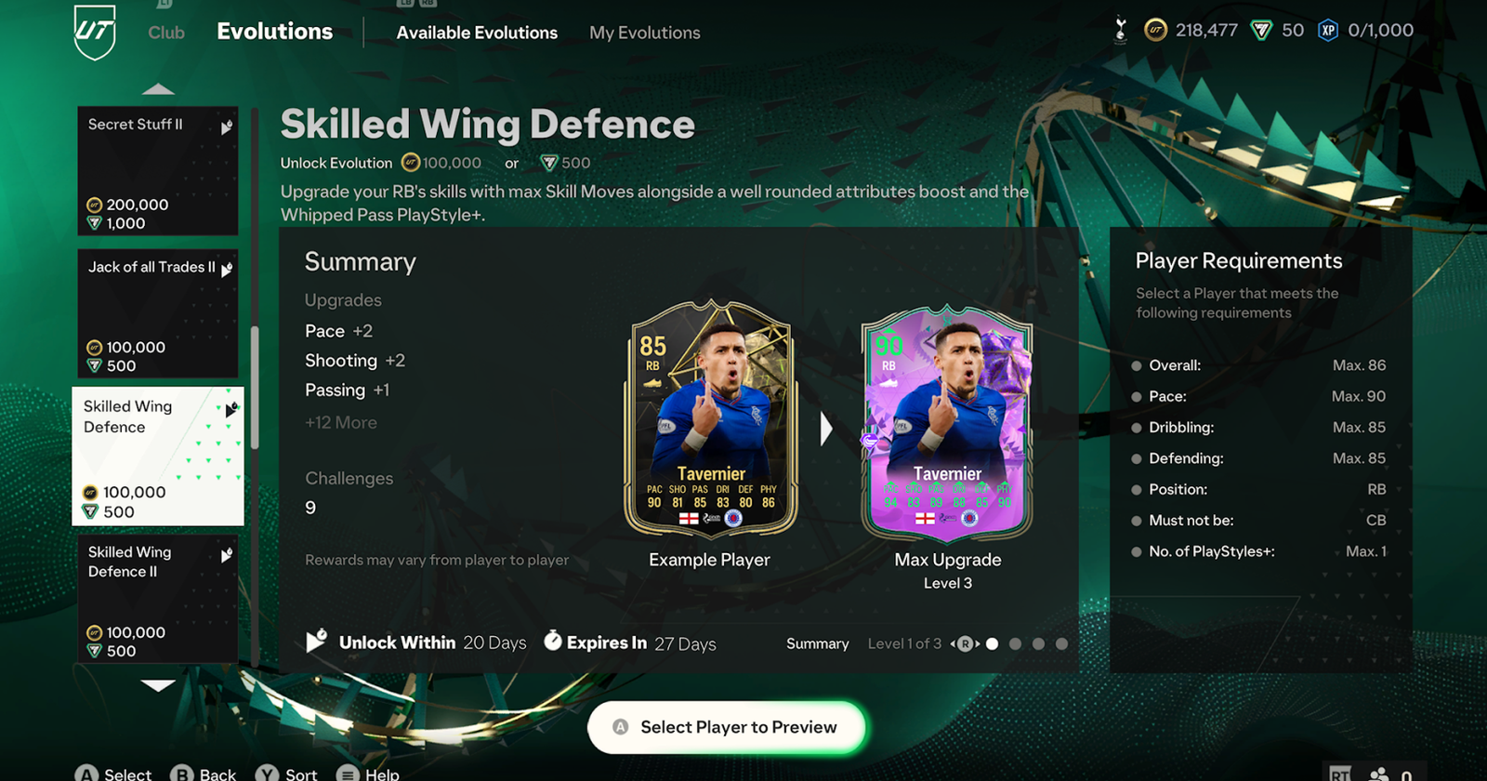This screenshot has width=1487, height=781.
Task: Expand the '+12 More' upgrades entry
Action: [x=341, y=422]
